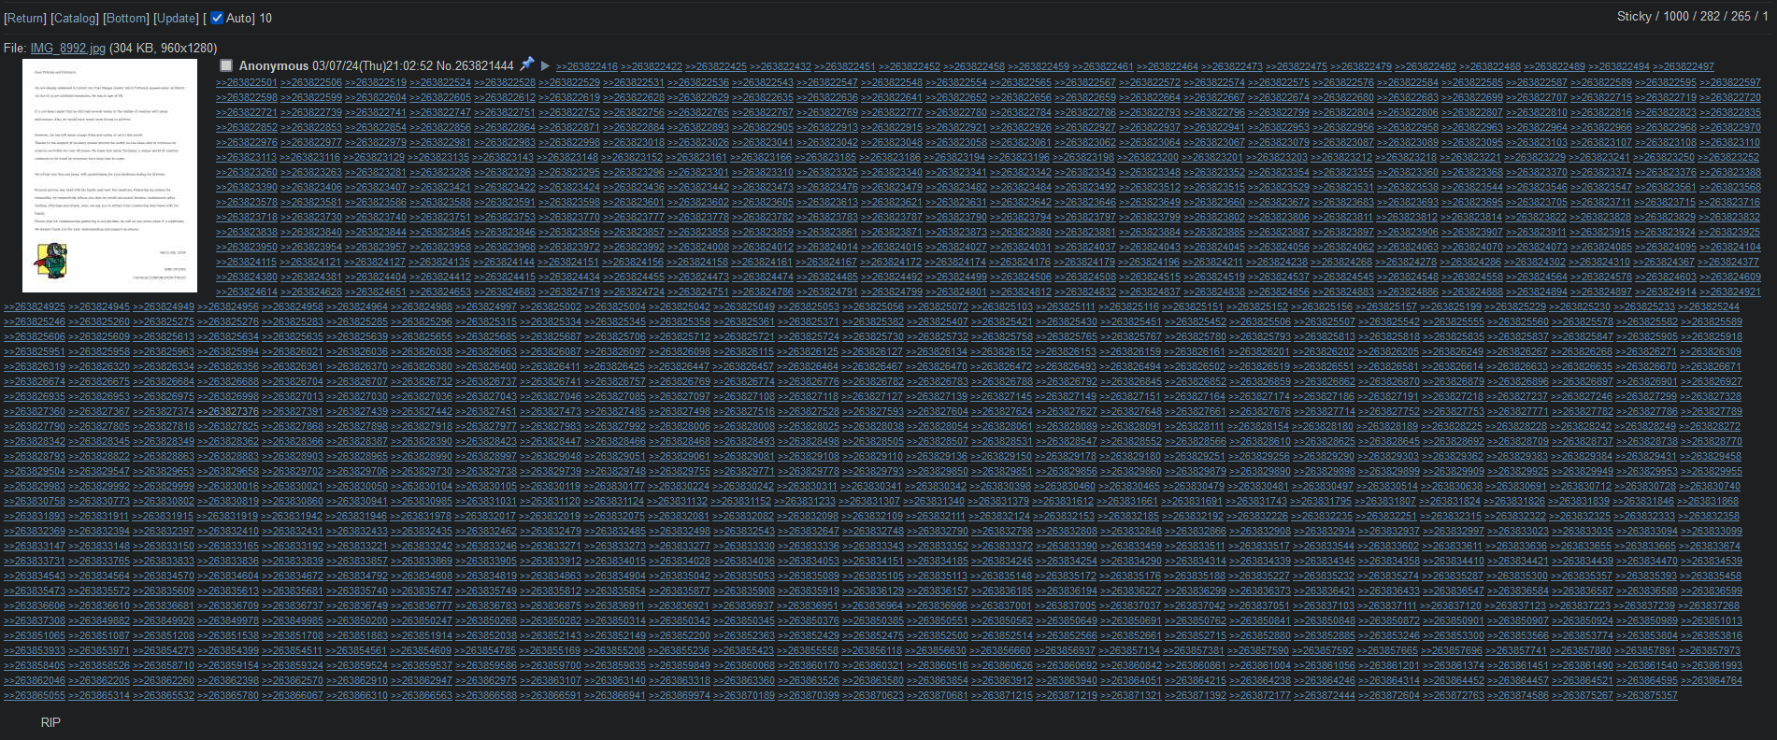Screen dimensions: 1777x740
Task: Select backlink >>263866067
Action: [x=293, y=695]
